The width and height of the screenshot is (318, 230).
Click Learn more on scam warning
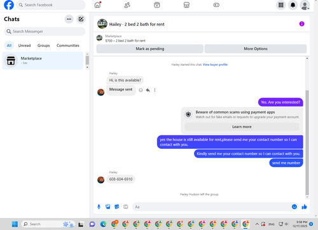tap(242, 127)
